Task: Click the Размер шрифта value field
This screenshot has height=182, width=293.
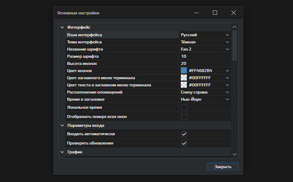Action: 204,56
